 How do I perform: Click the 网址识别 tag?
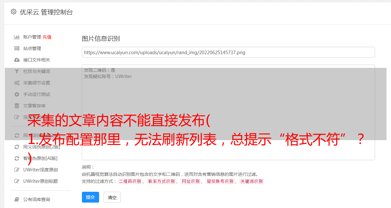[191, 181]
